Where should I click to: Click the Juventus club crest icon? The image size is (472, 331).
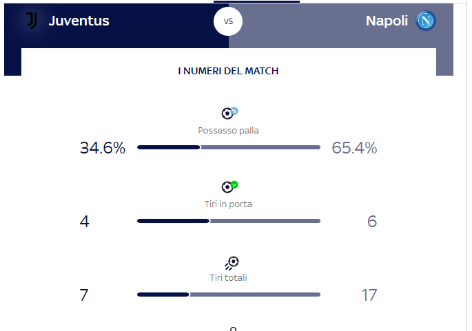(x=32, y=21)
